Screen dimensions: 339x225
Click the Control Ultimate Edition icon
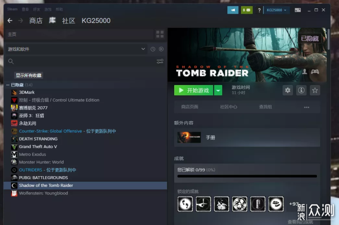(14, 100)
